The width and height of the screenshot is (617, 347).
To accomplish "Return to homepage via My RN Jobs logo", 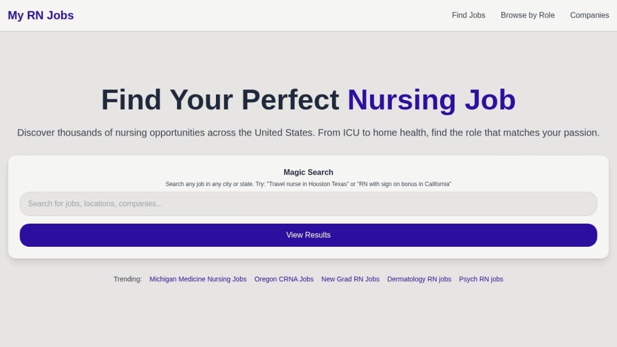I will point(40,15).
